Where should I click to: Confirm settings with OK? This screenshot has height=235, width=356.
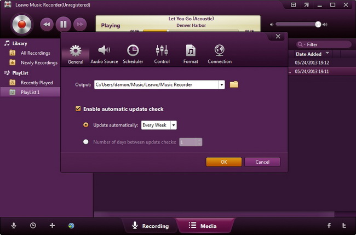[224, 162]
